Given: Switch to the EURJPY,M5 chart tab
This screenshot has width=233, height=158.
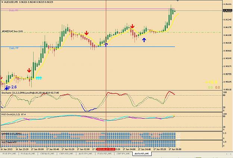Looking at the screenshot, I should pos(9,154).
